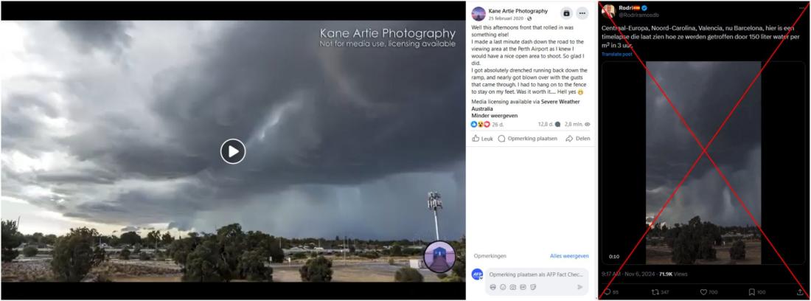Like the post with Leuk button

click(x=482, y=139)
